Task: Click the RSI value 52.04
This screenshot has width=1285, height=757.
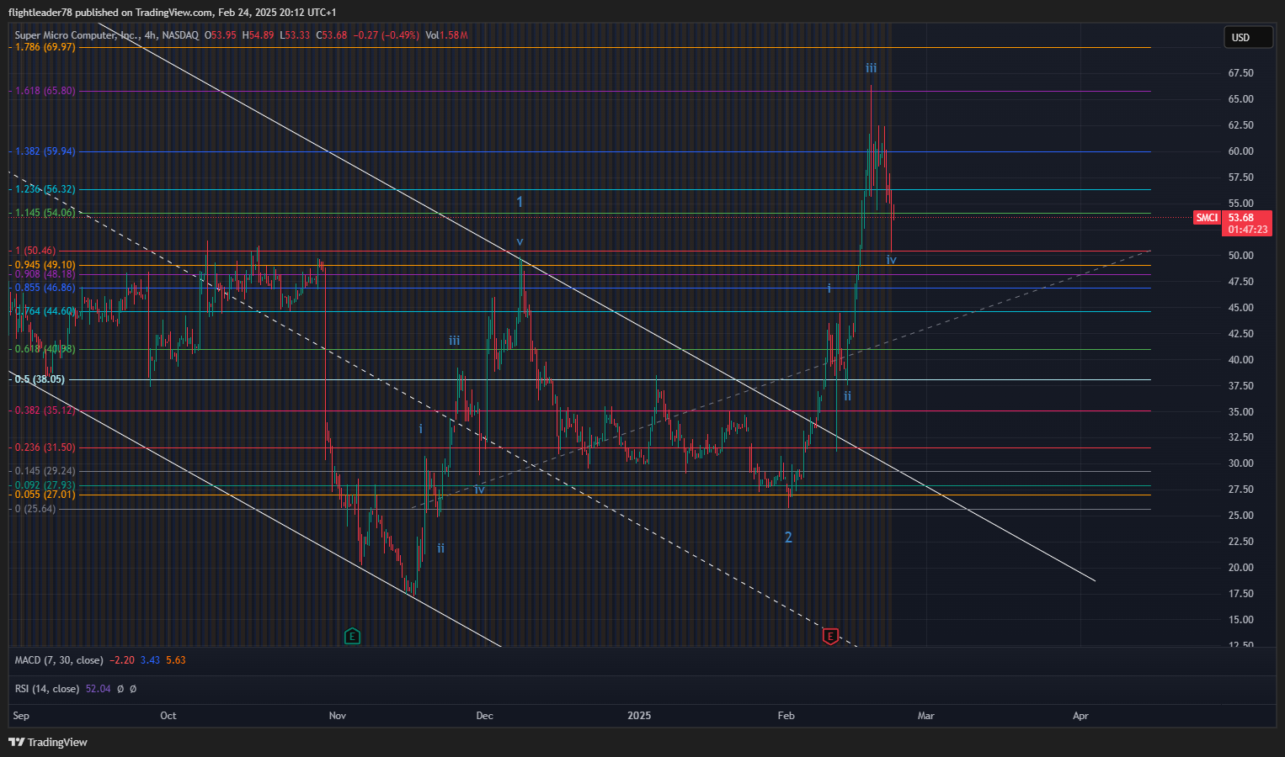Action: click(98, 689)
